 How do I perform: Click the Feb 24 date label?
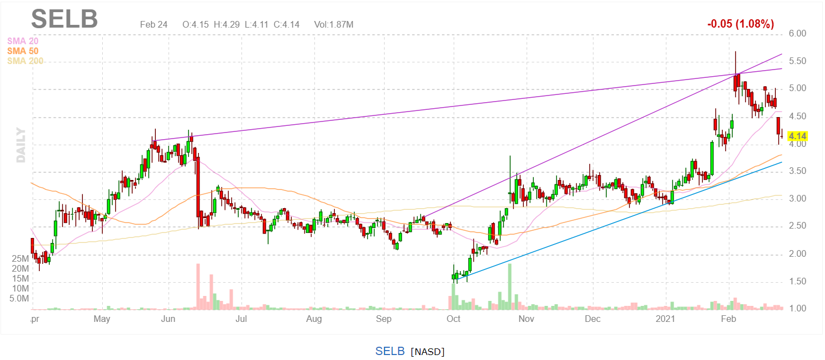point(153,24)
